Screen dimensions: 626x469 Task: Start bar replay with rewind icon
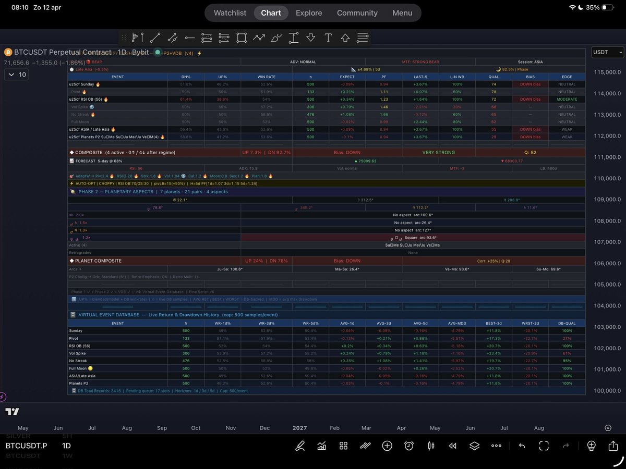pos(453,446)
